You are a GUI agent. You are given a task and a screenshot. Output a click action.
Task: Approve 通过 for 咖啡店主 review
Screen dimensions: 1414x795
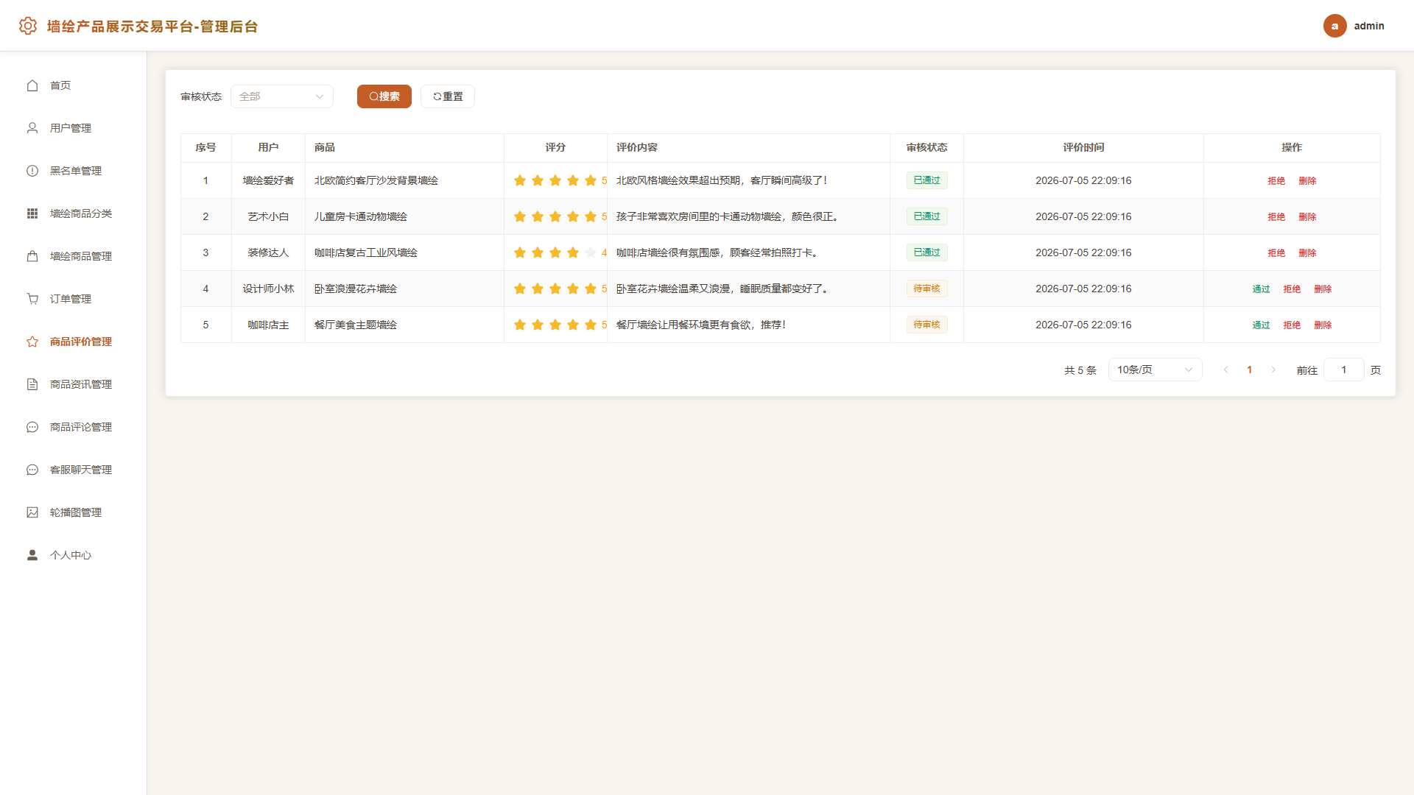1261,325
